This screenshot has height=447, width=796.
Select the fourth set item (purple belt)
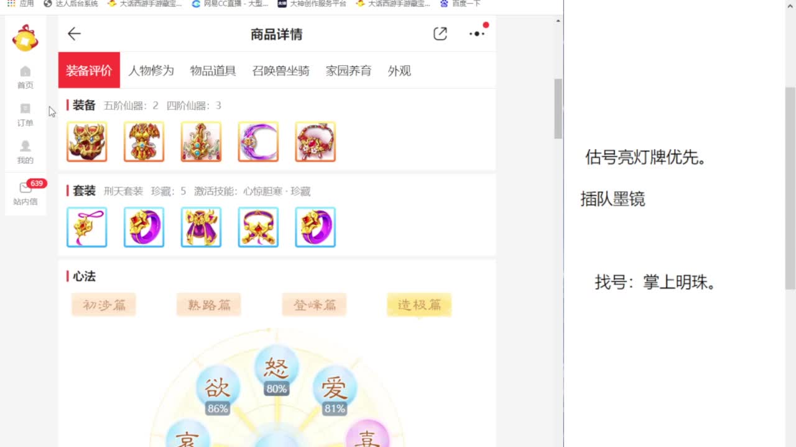pyautogui.click(x=258, y=227)
